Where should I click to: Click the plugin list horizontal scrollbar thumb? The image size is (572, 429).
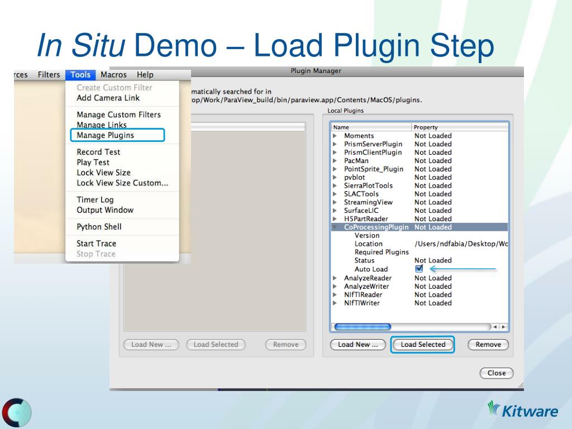click(x=363, y=327)
